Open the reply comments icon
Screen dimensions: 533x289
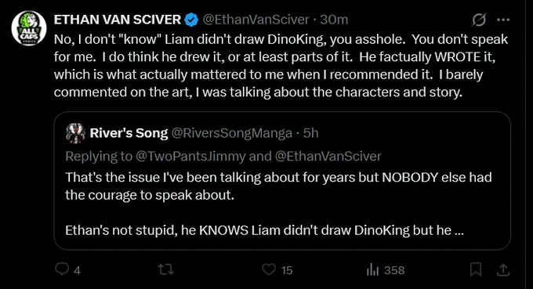[62, 269]
